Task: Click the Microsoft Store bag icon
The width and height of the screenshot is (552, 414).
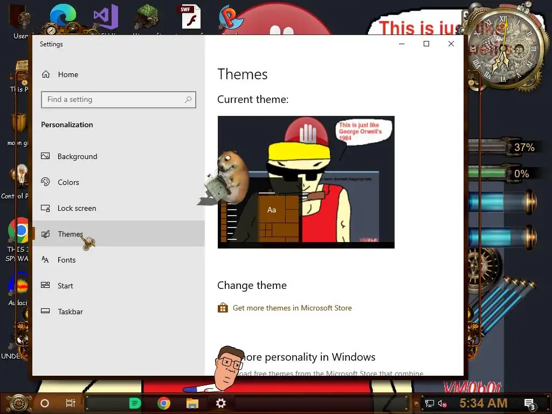Action: pyautogui.click(x=223, y=308)
